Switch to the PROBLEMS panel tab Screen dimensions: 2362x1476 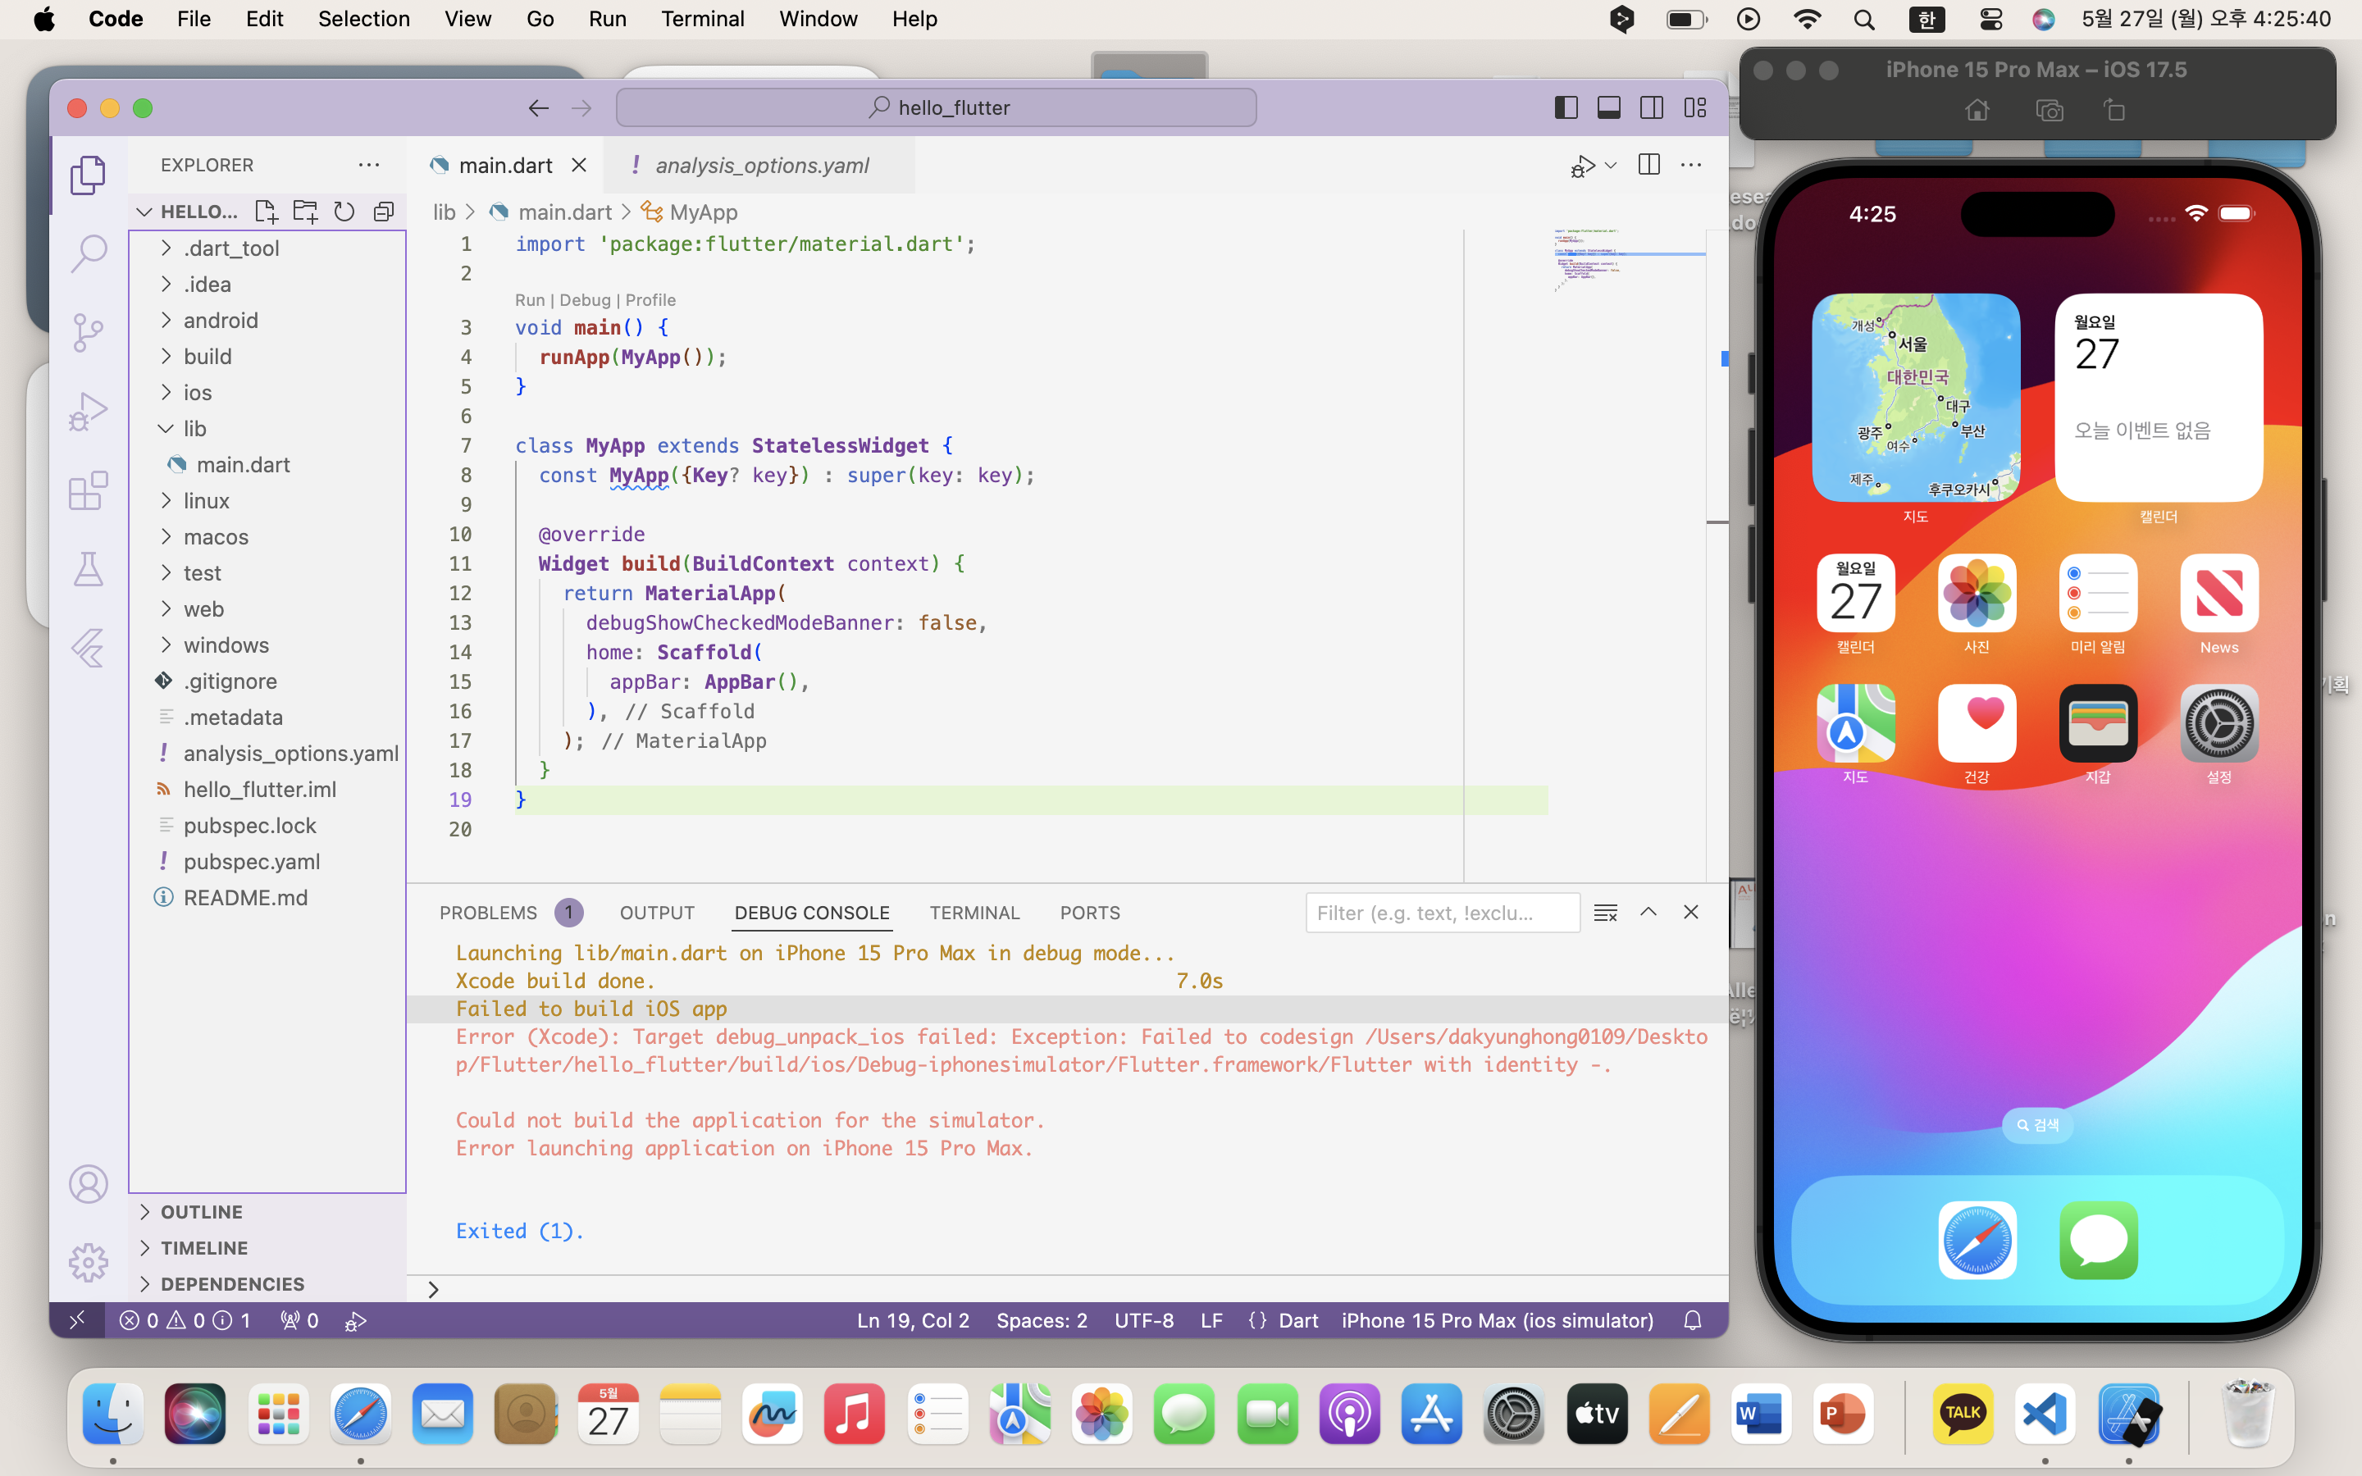(510, 913)
